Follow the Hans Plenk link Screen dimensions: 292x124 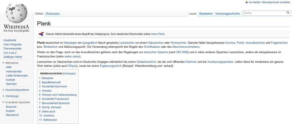tap(158, 34)
